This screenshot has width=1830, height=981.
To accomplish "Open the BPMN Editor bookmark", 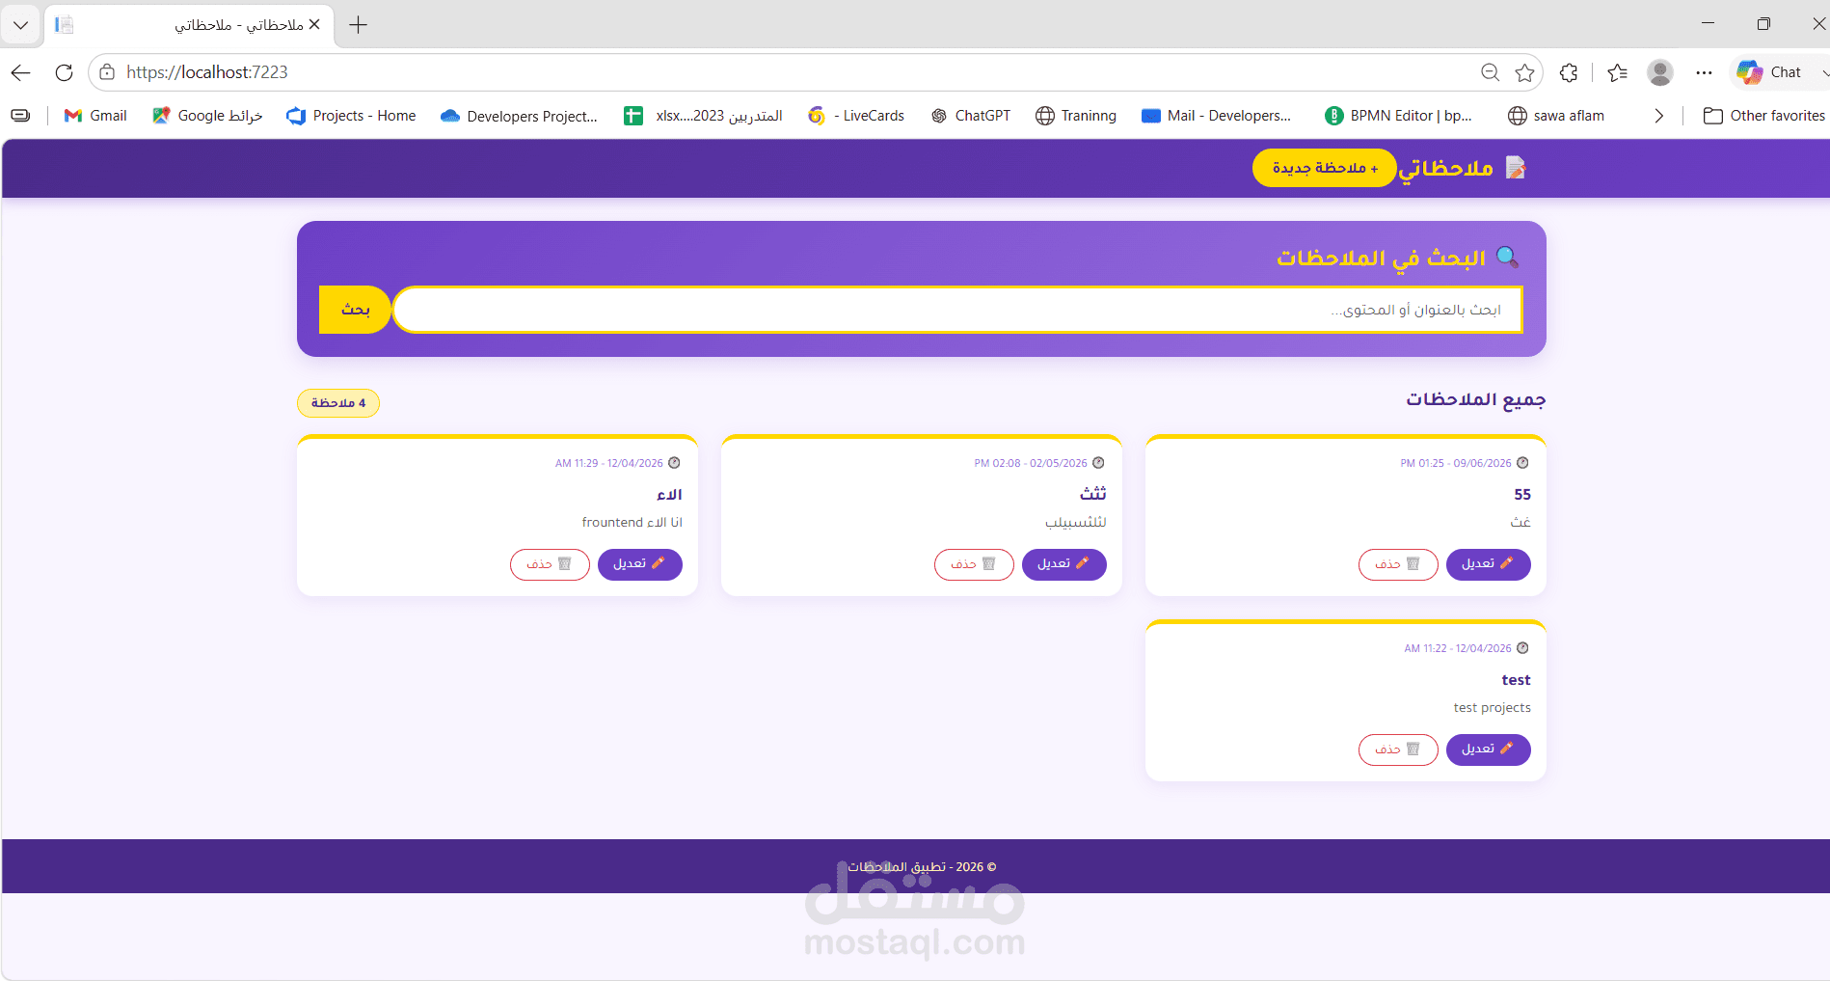I will [1398, 116].
